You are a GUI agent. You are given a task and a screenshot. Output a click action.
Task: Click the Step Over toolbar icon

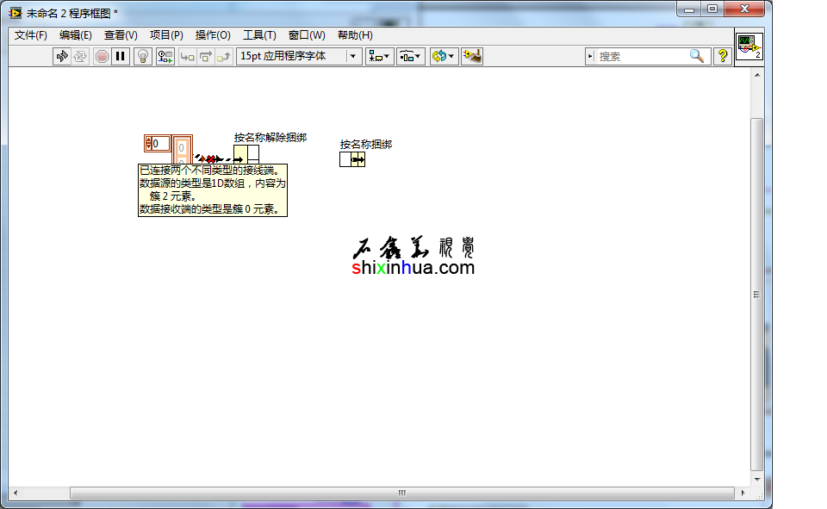pos(206,56)
